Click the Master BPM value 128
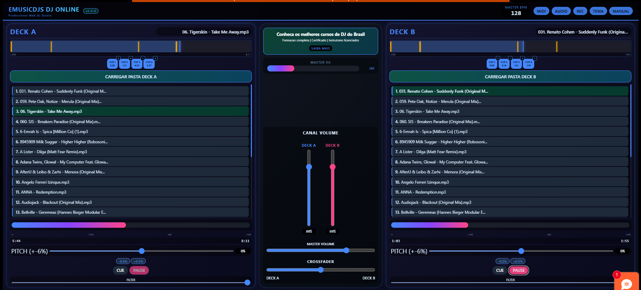The height and width of the screenshot is (290, 641). point(516,13)
